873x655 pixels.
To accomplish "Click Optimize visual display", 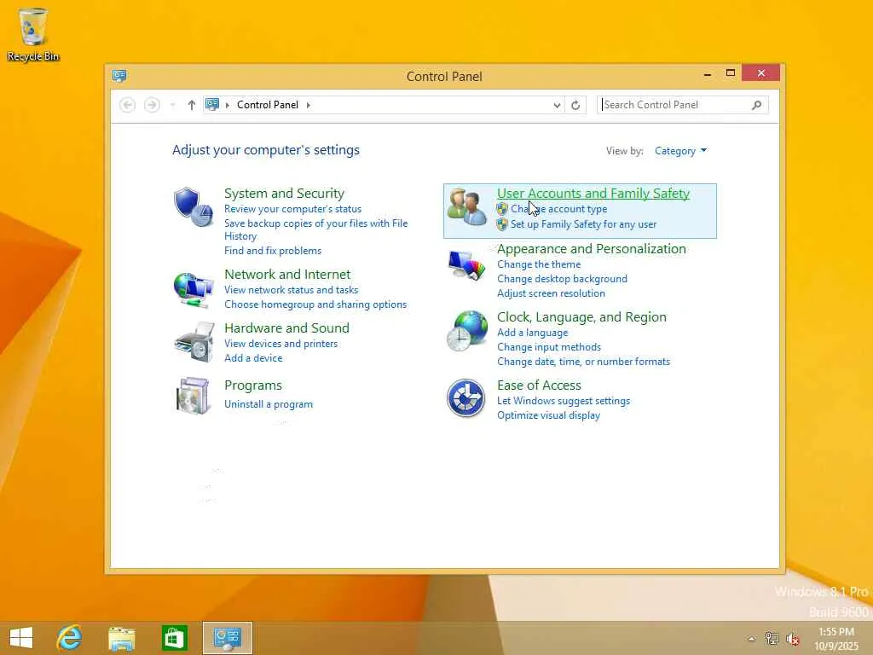I will 548,415.
